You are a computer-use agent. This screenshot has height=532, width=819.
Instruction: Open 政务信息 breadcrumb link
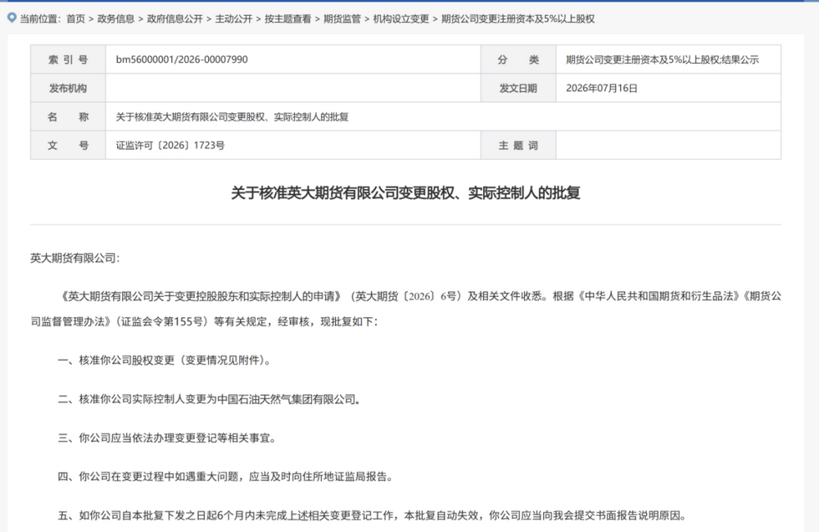coord(116,19)
